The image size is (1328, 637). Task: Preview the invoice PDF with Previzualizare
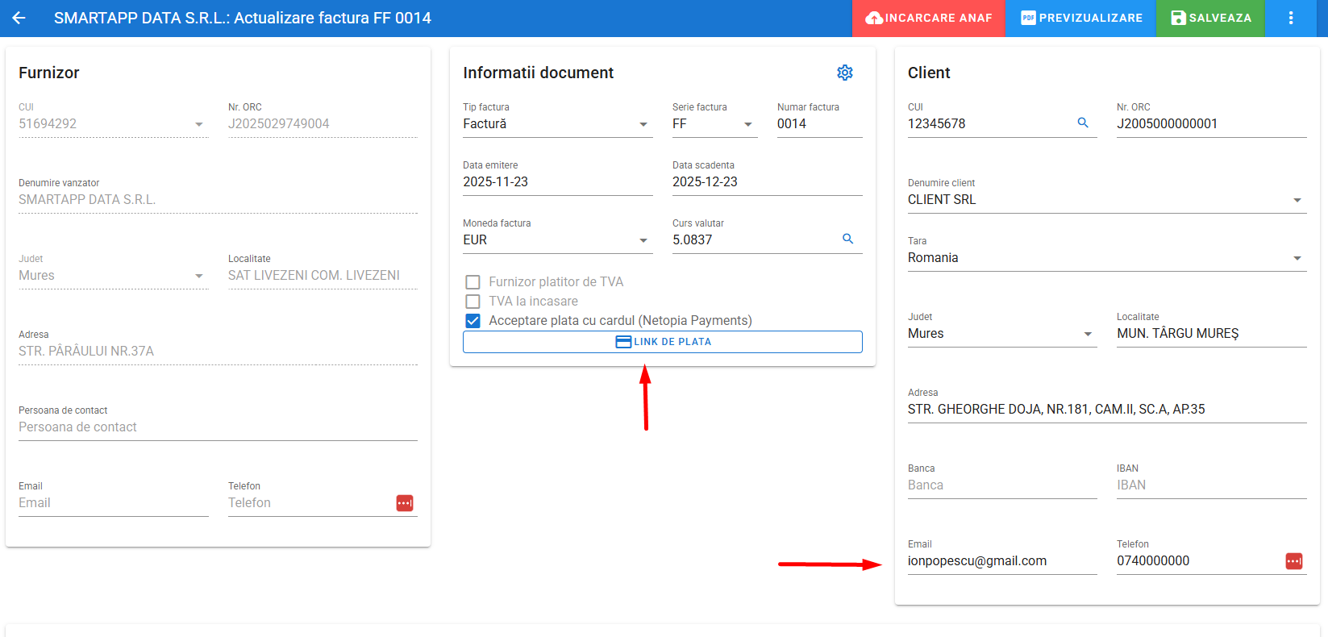tap(1080, 18)
